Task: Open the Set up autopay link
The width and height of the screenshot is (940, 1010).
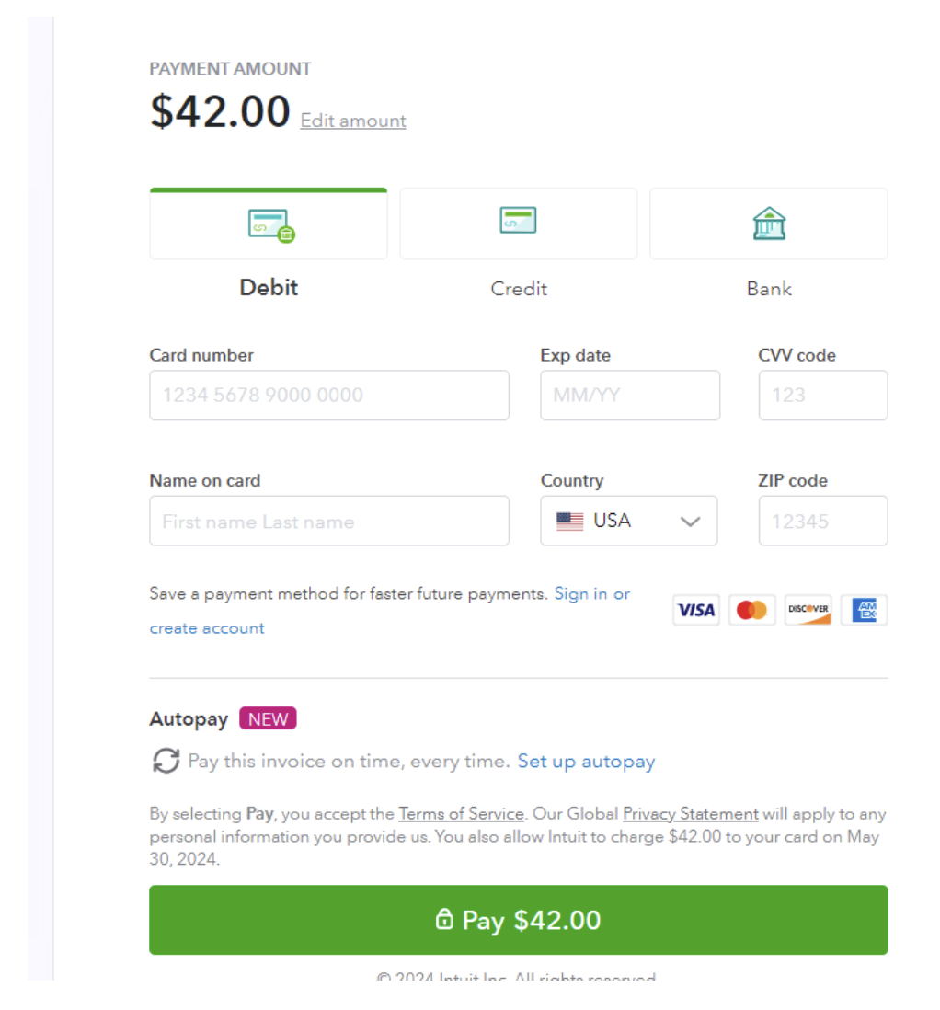Action: 586,761
